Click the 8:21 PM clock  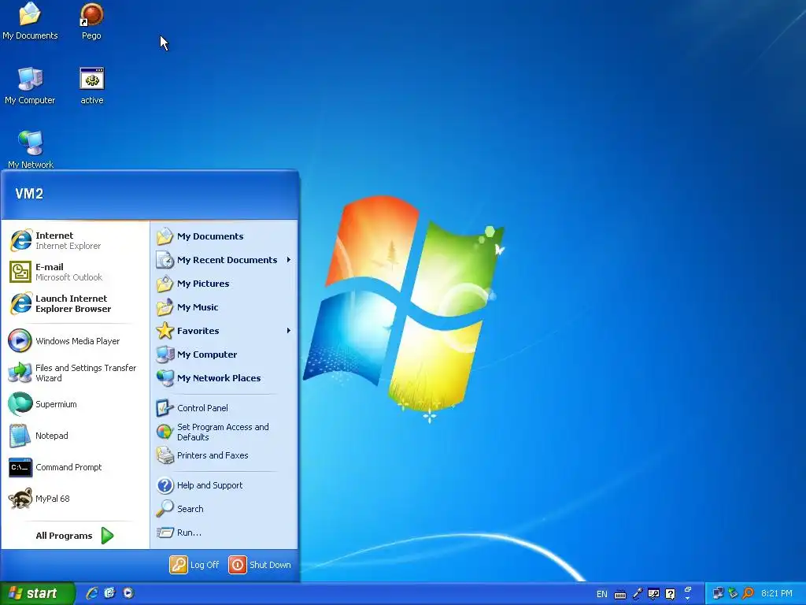coord(776,594)
